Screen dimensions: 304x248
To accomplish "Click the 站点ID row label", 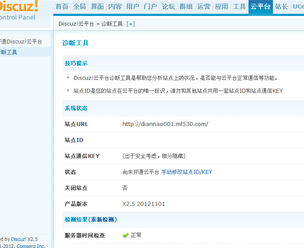I will click(x=74, y=140).
